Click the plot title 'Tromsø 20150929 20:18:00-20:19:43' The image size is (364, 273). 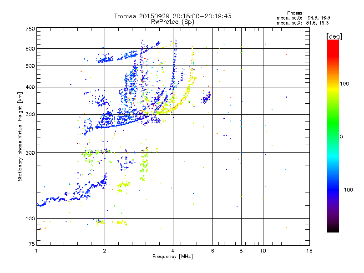172,16
